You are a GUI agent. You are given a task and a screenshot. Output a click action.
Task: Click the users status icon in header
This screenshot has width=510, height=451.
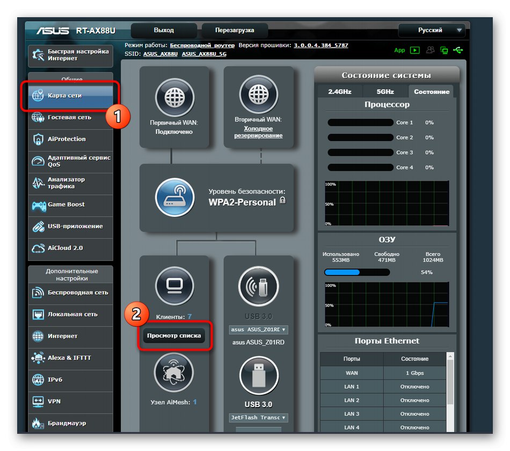click(431, 50)
